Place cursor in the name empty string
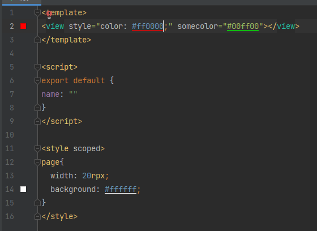 pos(73,93)
